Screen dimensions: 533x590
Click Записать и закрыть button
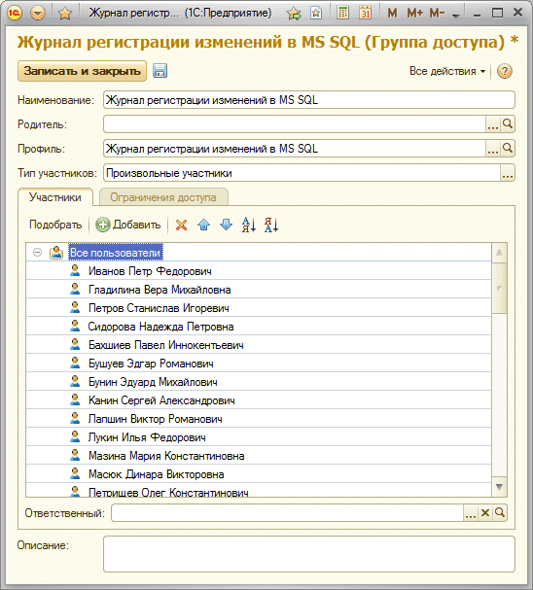[82, 71]
